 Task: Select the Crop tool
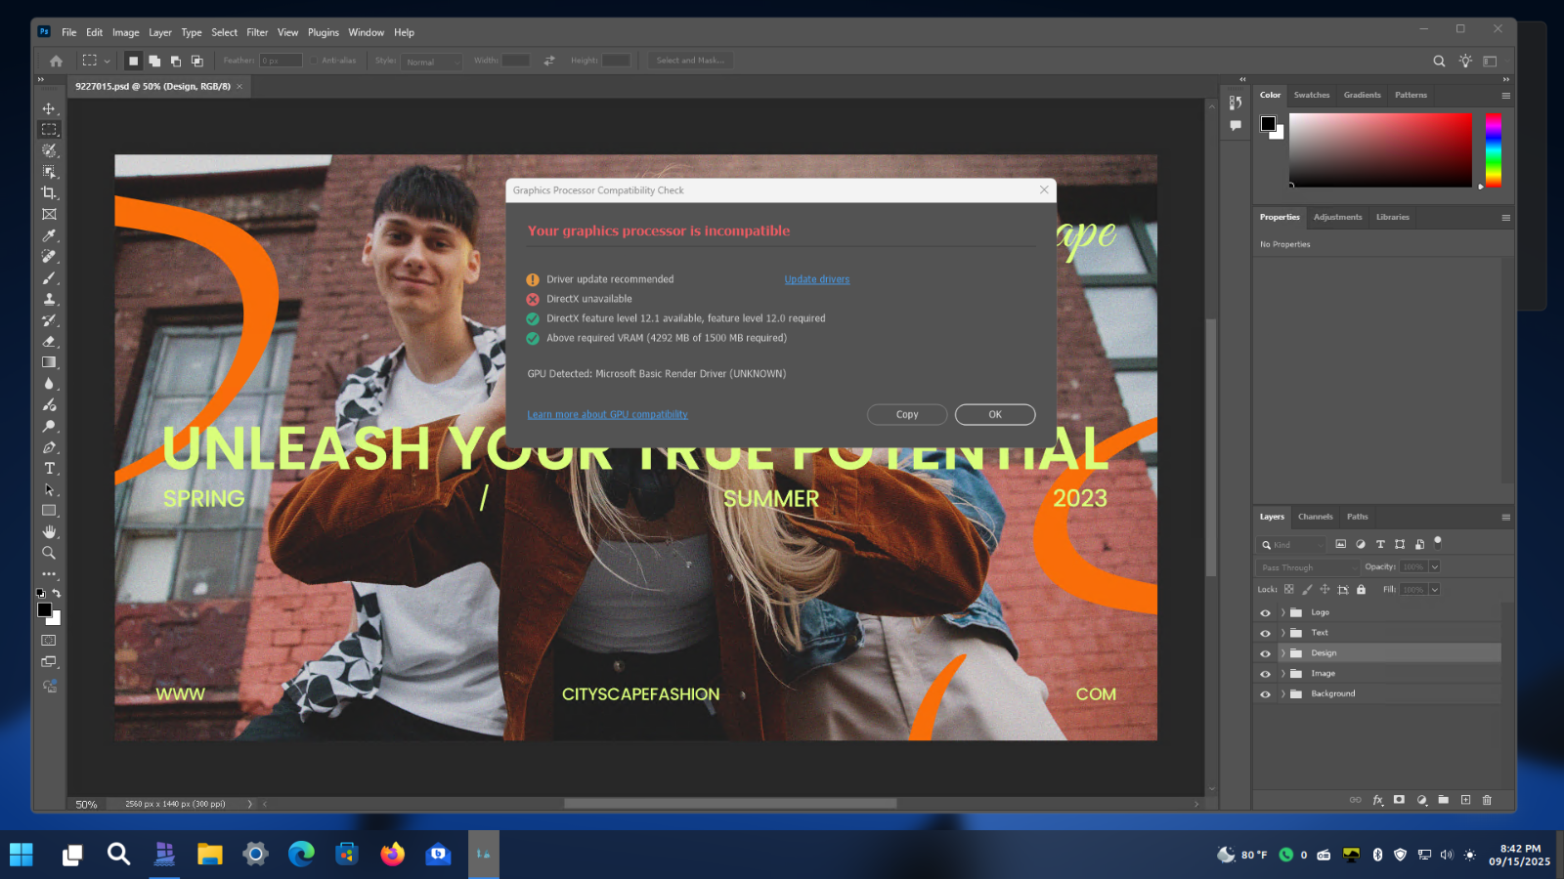[x=49, y=193]
